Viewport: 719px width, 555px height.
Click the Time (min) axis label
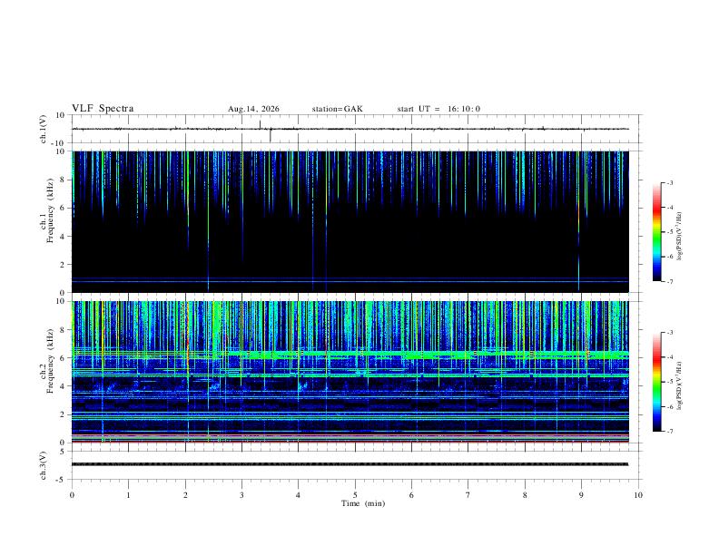point(363,503)
